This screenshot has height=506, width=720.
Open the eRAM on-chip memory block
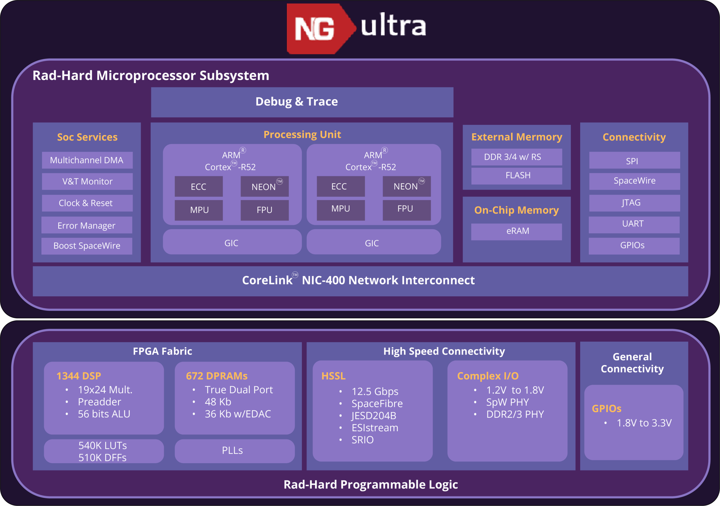click(x=516, y=231)
